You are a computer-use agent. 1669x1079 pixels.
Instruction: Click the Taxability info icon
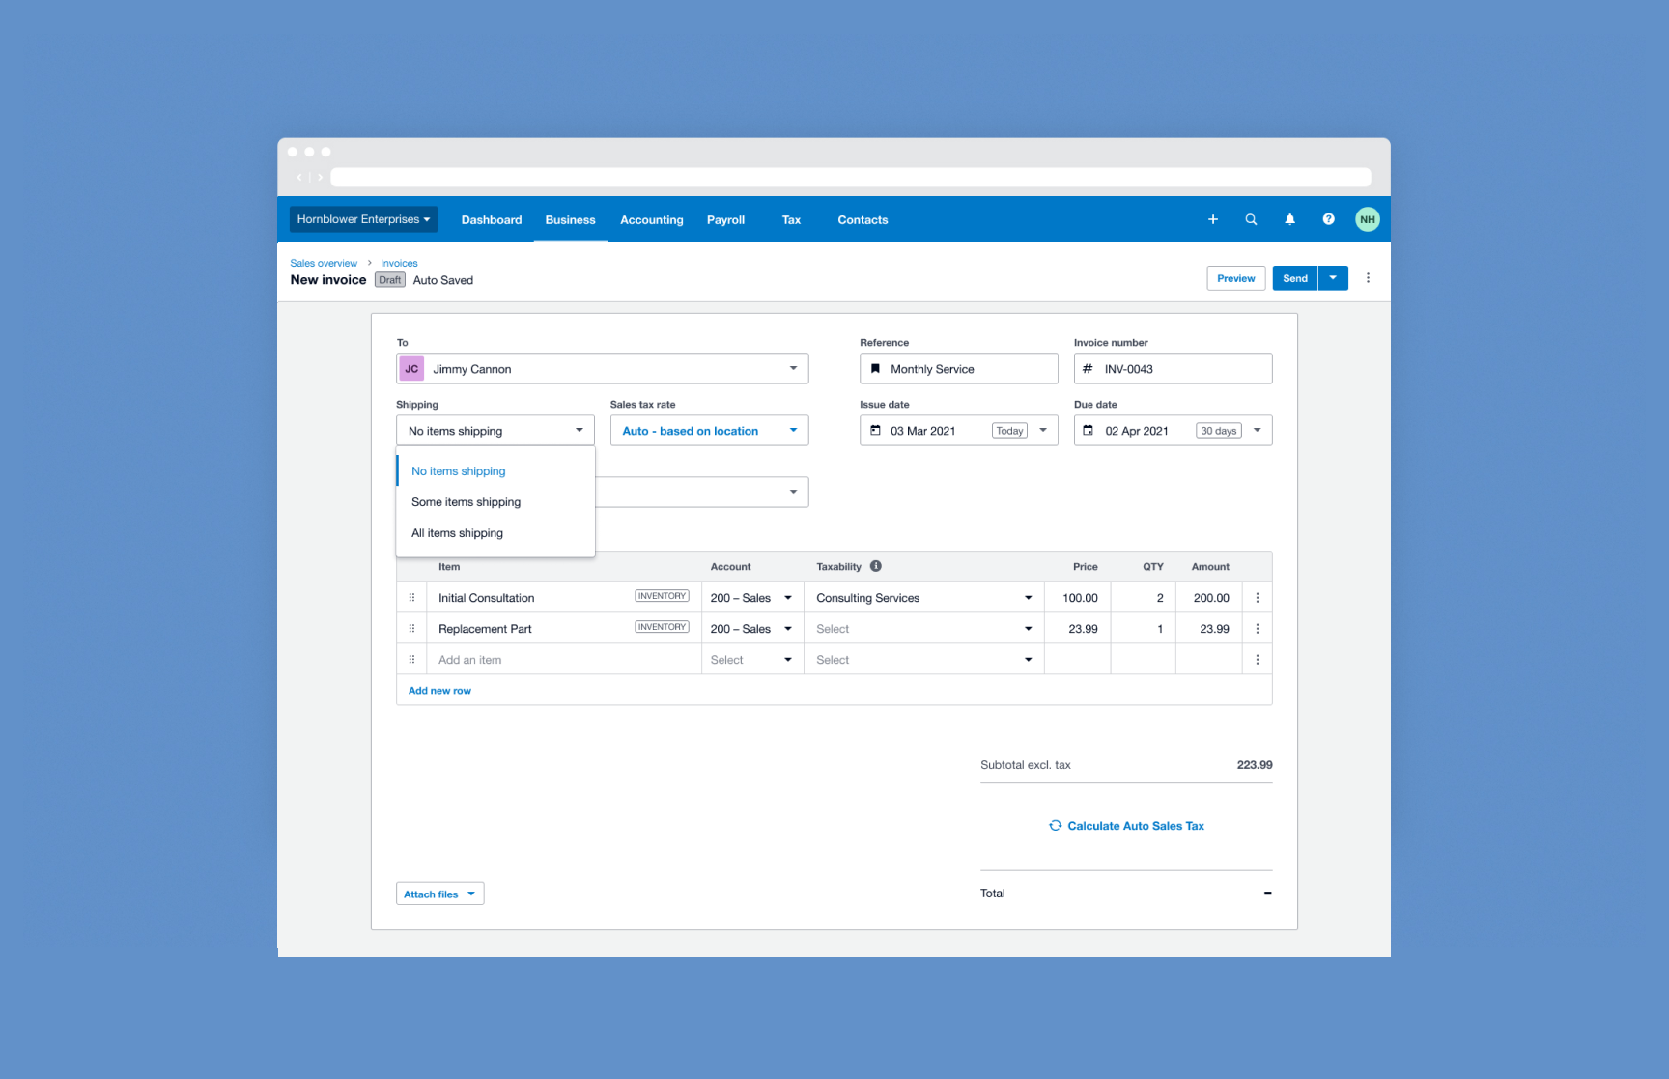click(875, 566)
